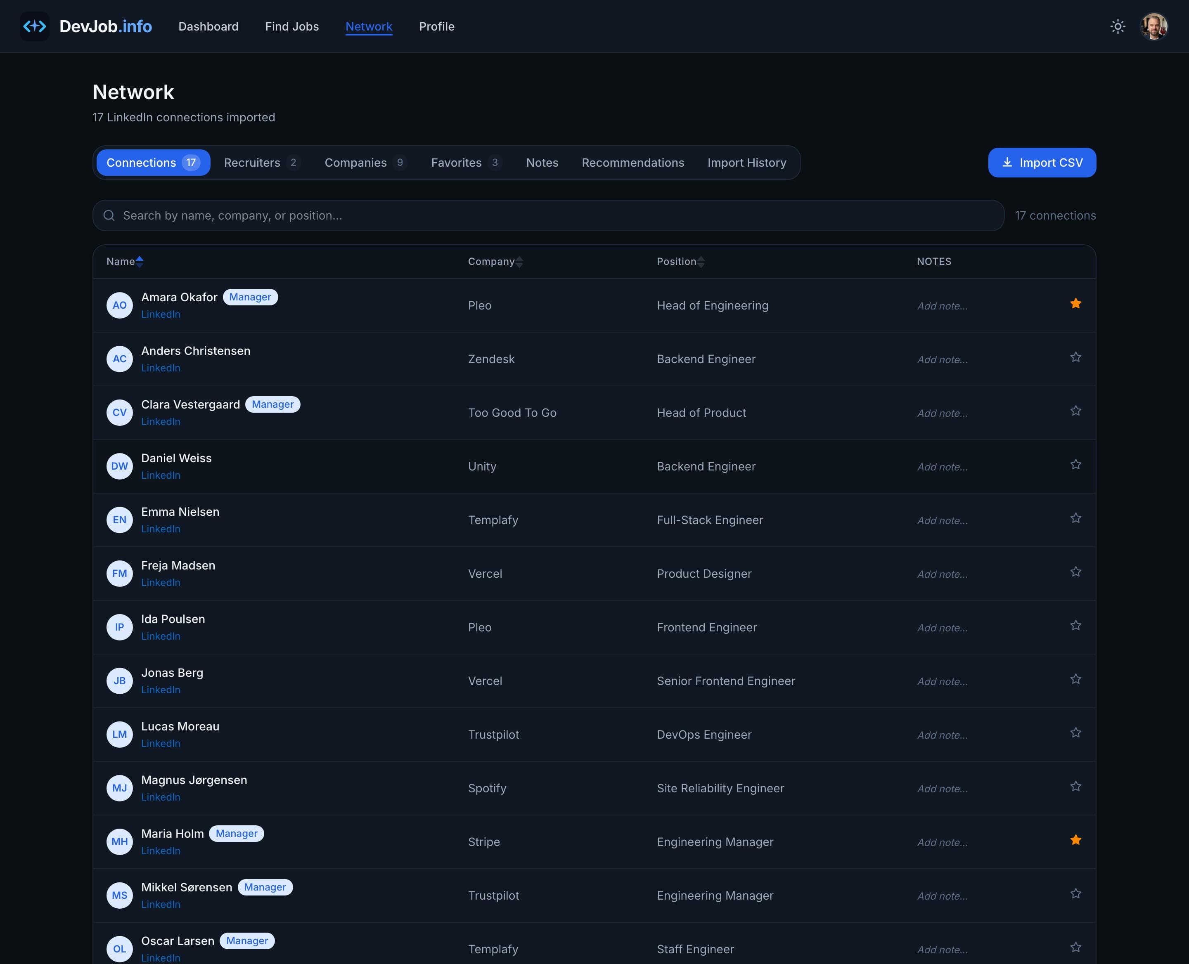Click the MS avatar circle
1189x964 pixels.
119,895
